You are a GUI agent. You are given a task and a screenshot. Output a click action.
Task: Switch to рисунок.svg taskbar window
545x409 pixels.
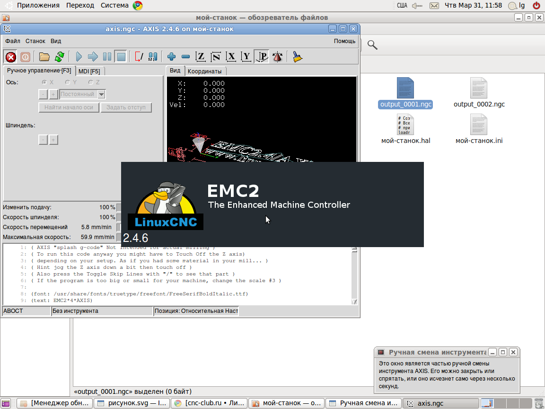pos(132,403)
